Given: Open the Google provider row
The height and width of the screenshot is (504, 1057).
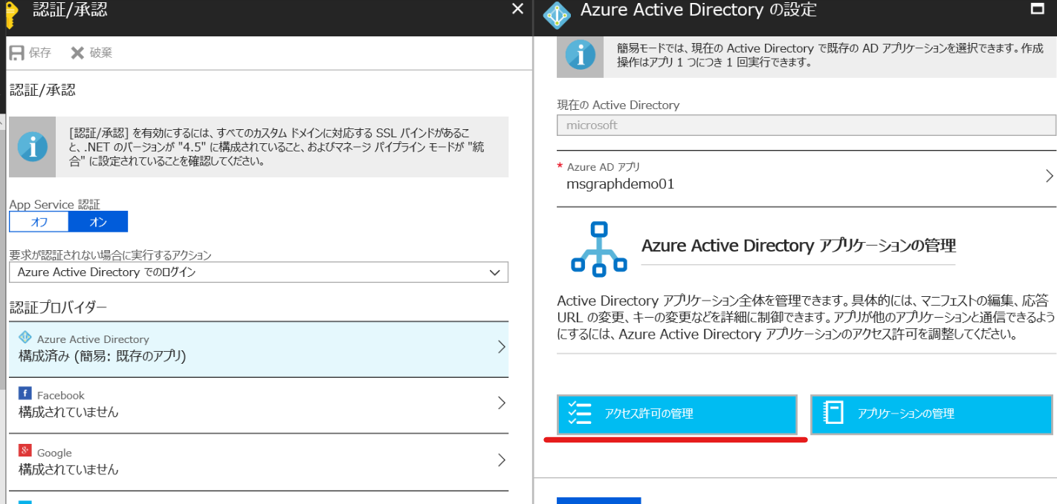Looking at the screenshot, I should 259,462.
